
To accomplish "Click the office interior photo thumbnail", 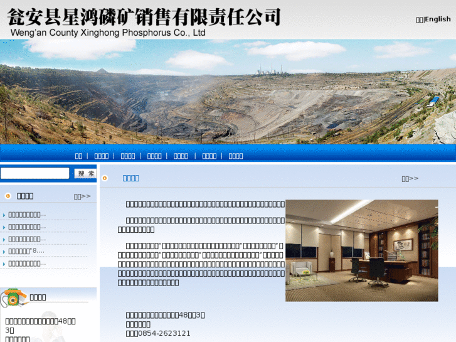I will 362,250.
